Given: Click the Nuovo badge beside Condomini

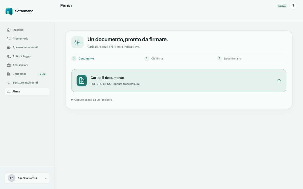Looking at the screenshot, I should click(x=42, y=74).
